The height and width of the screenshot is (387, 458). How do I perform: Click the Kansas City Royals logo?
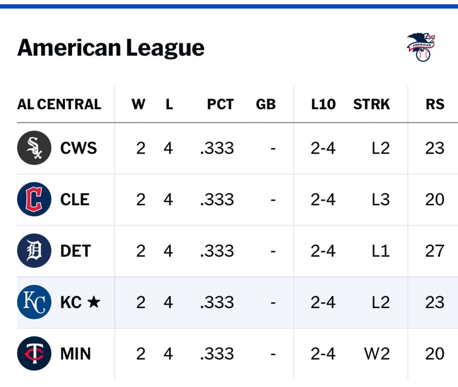pyautogui.click(x=34, y=302)
